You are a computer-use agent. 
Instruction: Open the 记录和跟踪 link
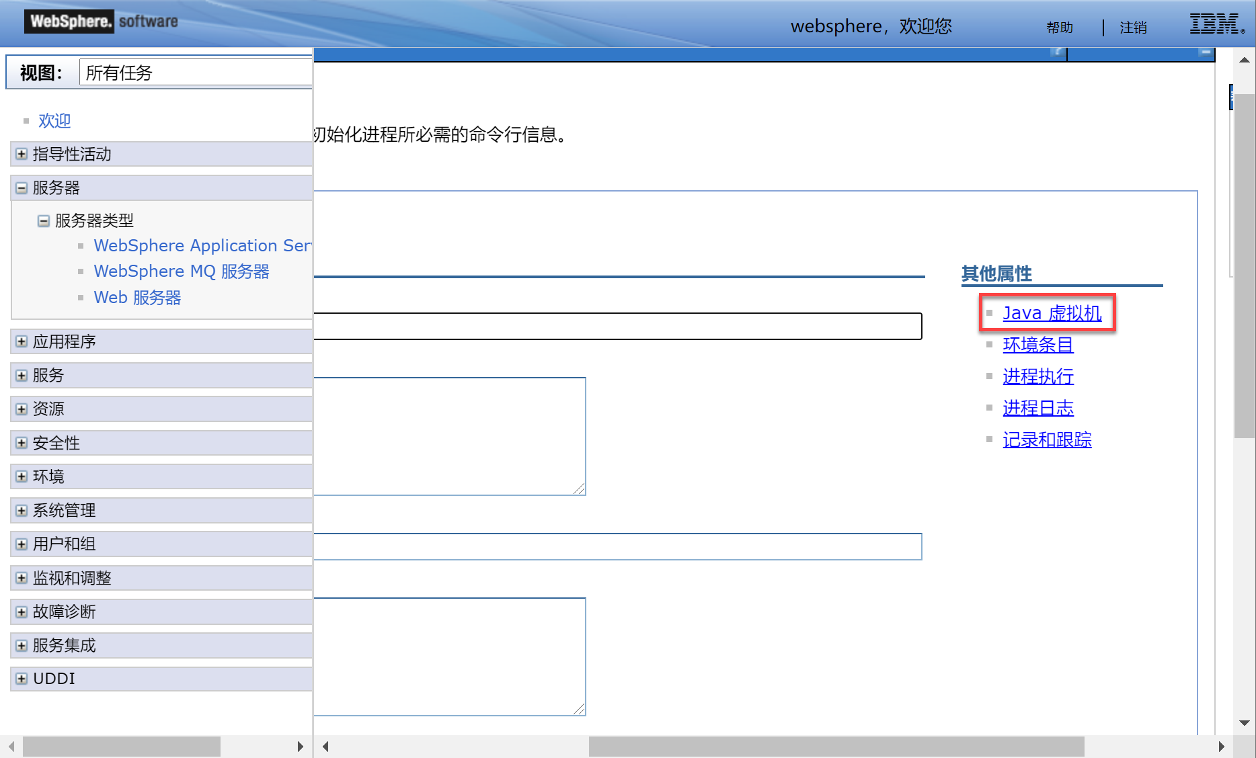1047,440
